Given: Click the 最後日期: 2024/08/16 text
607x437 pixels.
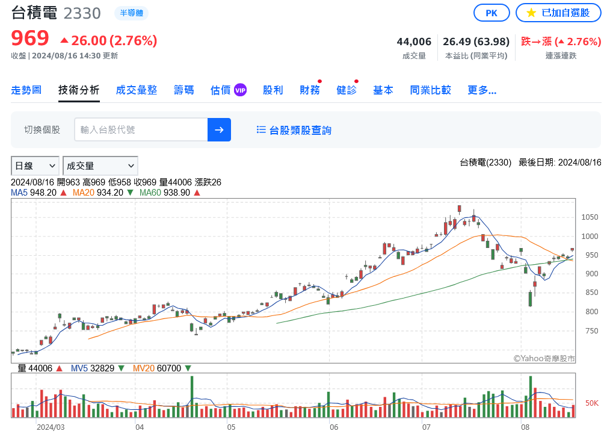Looking at the screenshot, I should pos(559,163).
